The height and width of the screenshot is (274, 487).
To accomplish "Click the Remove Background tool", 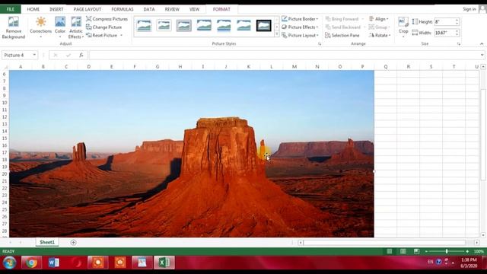I will click(x=14, y=28).
